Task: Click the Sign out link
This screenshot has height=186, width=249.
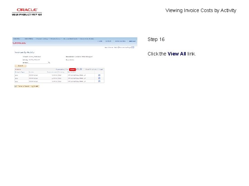Action: 132,41
